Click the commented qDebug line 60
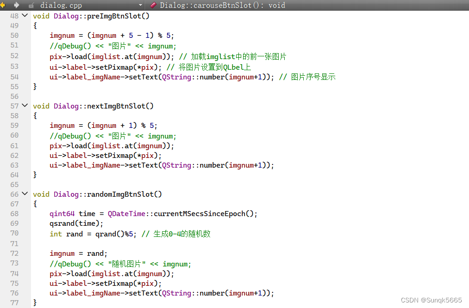469x308 pixels. coord(113,136)
